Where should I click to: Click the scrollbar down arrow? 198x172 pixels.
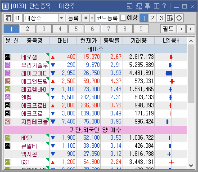[x=191, y=166]
